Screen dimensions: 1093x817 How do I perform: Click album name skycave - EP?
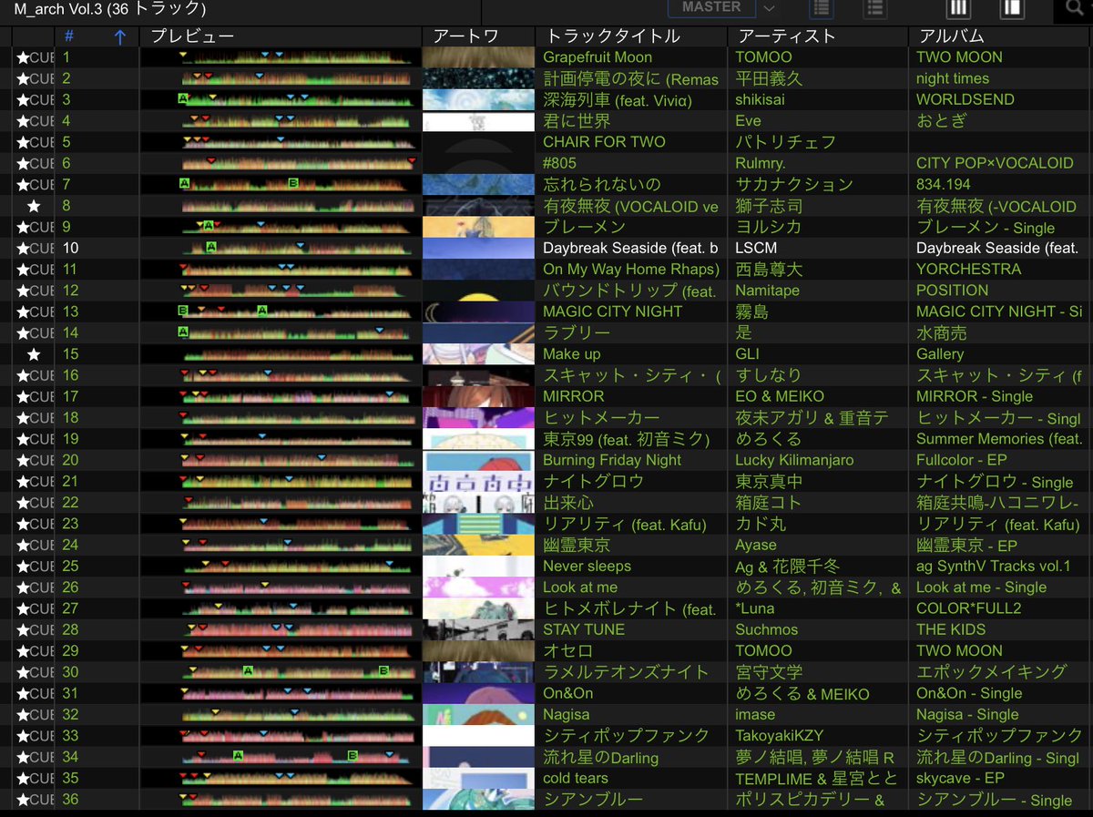click(x=960, y=778)
